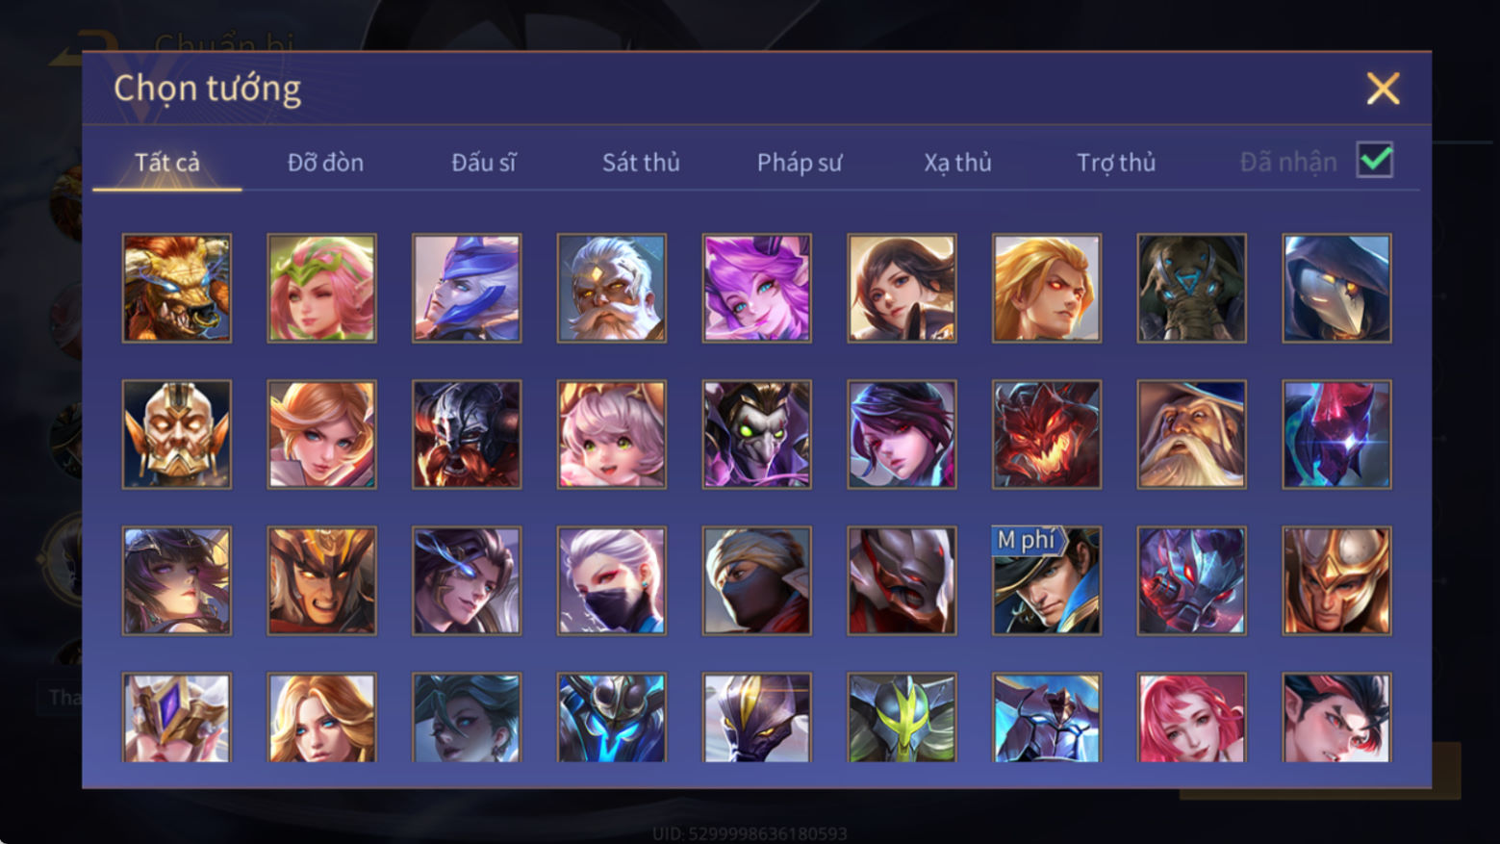
Task: Choose the wizard with long beard and hat
Action: tap(1191, 434)
